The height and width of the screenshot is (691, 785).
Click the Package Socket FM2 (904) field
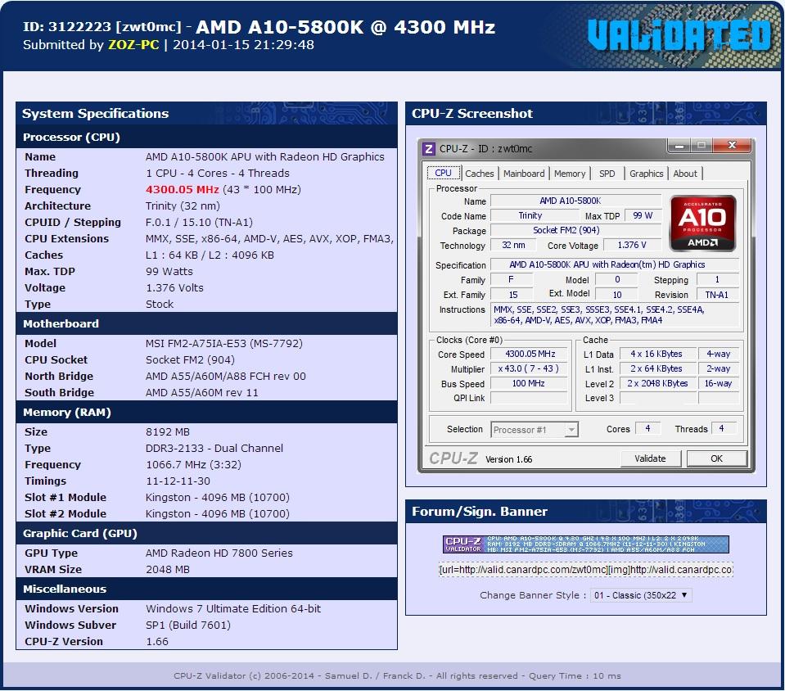(x=575, y=230)
